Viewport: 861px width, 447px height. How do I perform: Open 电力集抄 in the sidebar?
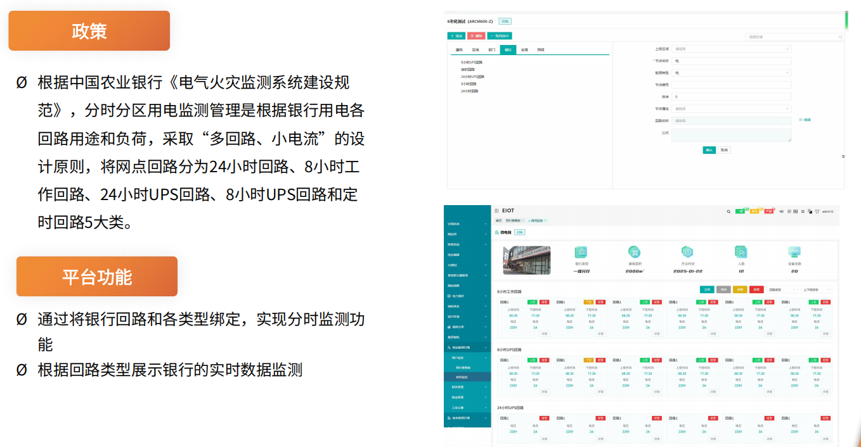click(x=467, y=296)
